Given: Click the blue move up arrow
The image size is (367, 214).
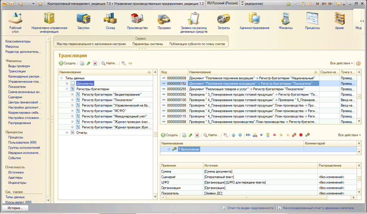Looking at the screenshot, I should 234,135.
